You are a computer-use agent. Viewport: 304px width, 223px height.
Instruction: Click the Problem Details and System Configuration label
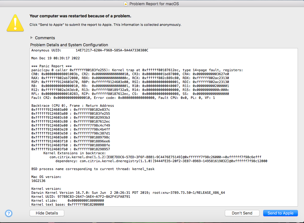[x=69, y=45]
